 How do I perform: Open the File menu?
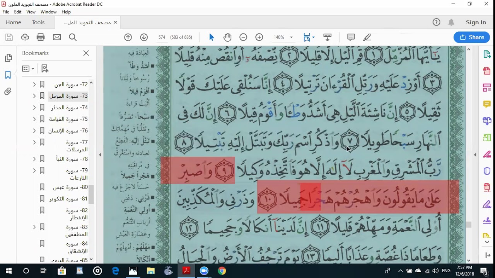pos(6,12)
